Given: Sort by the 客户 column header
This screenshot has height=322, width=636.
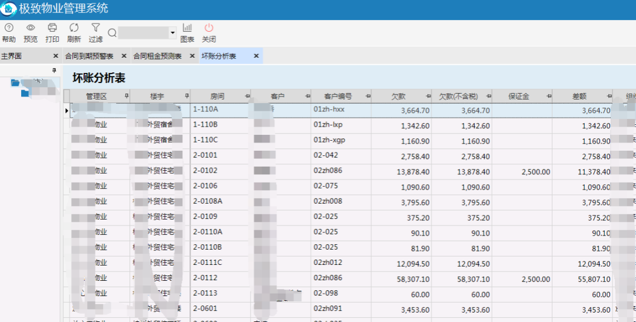Looking at the screenshot, I should pyautogui.click(x=278, y=96).
